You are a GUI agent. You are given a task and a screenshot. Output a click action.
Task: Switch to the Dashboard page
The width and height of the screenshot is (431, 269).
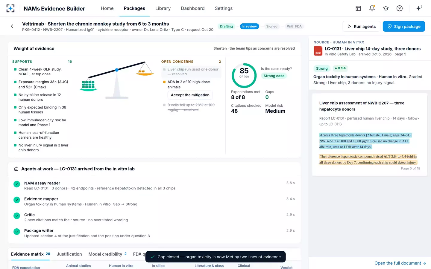193,8
